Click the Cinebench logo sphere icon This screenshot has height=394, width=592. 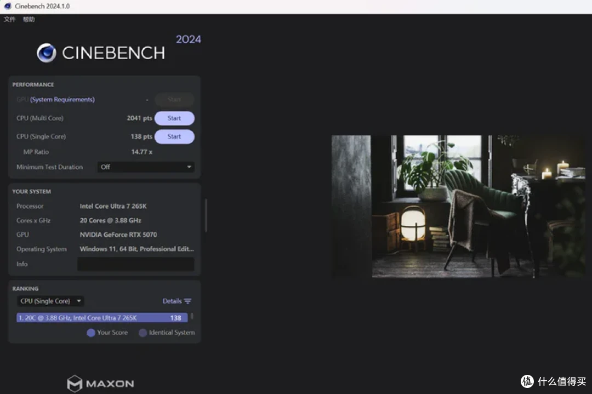(47, 53)
